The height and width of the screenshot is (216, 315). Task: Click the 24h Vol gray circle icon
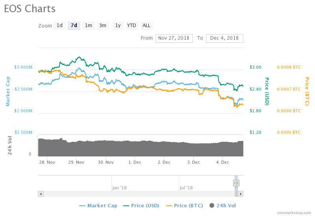point(212,205)
